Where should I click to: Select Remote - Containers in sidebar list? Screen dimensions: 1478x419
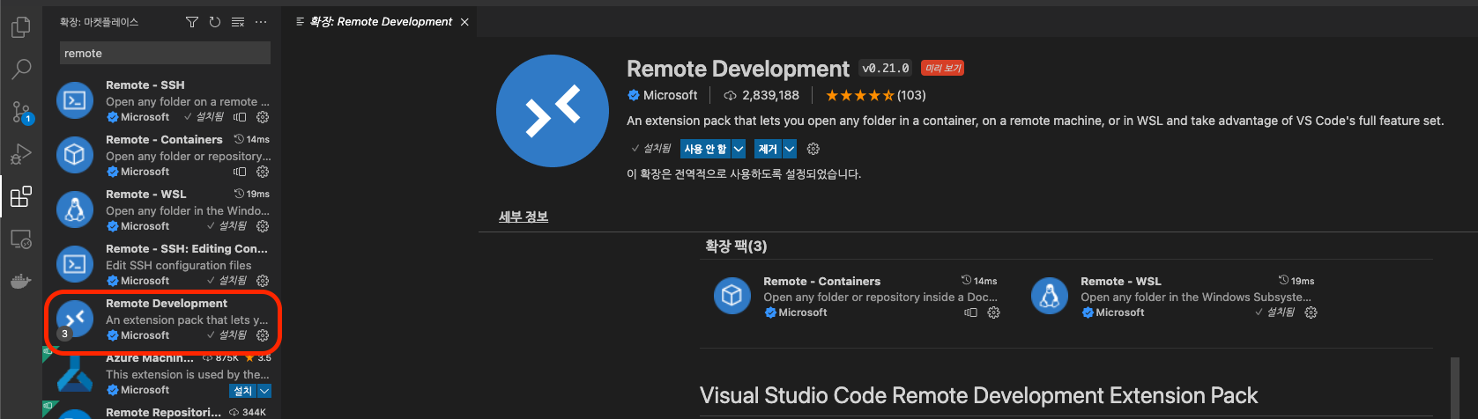pos(160,156)
